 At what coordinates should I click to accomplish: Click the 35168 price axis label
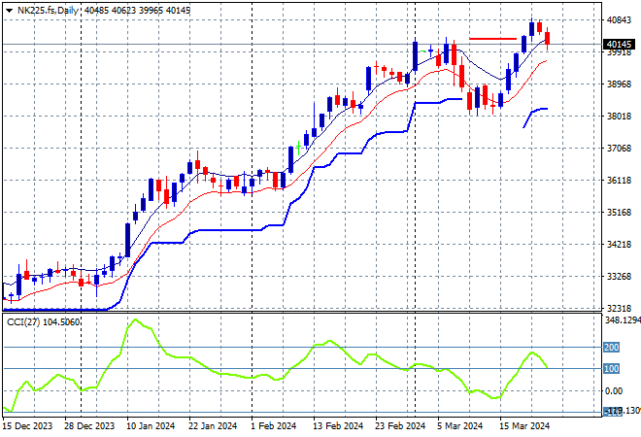619,213
